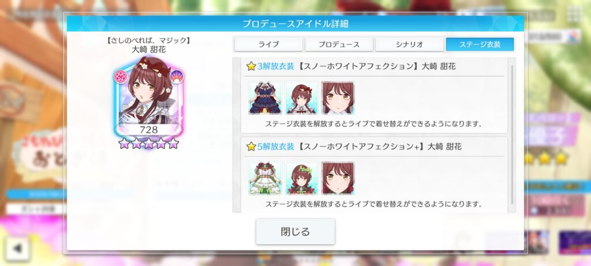The height and width of the screenshot is (266, 591).
Task: Open the プロデュース tab
Action: [x=339, y=44]
